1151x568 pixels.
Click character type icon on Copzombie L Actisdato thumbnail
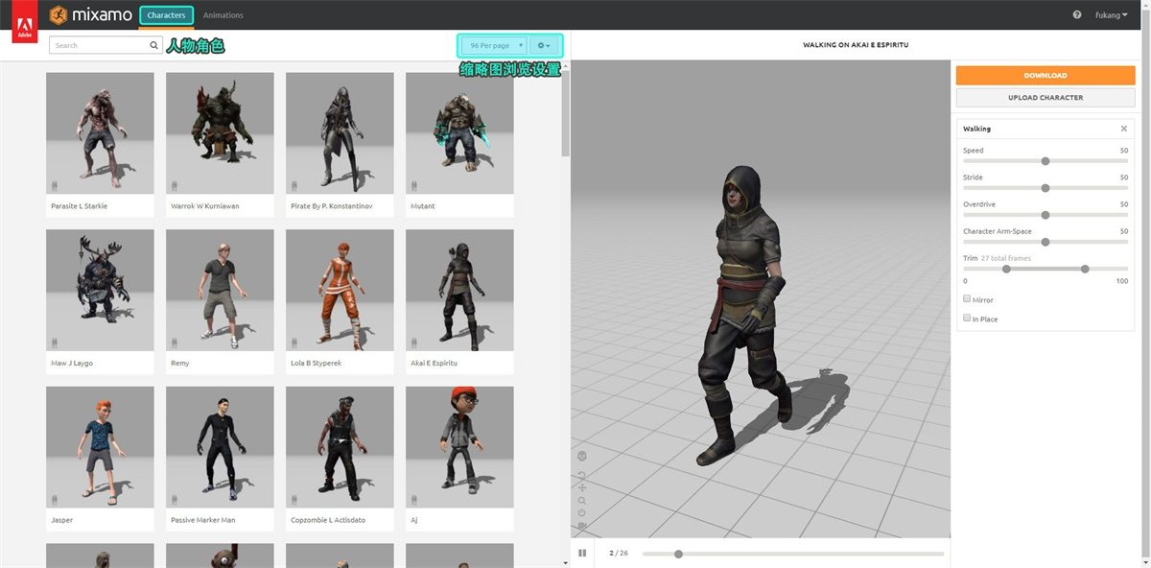(x=294, y=499)
